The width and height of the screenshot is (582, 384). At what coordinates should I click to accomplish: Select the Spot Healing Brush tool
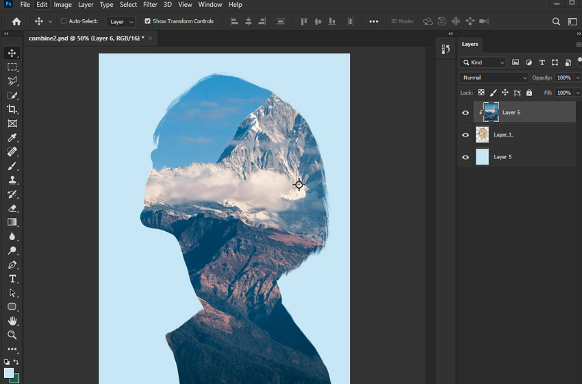click(12, 152)
